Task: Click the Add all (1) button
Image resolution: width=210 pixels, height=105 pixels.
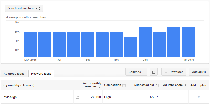Action: pos(199,72)
